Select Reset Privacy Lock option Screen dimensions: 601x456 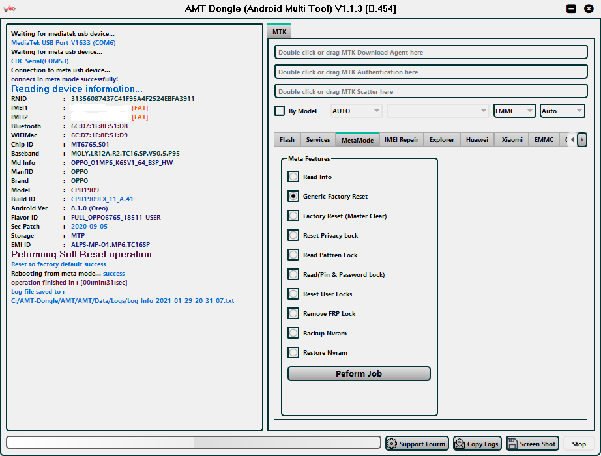tap(293, 235)
